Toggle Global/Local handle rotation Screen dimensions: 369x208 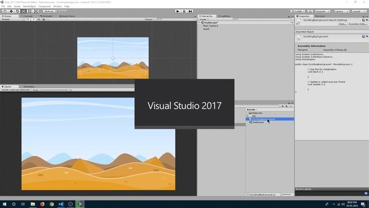point(61,12)
